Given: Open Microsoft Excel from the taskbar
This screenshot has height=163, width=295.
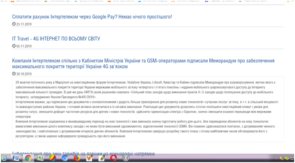Looking at the screenshot, I should click(x=40, y=158).
